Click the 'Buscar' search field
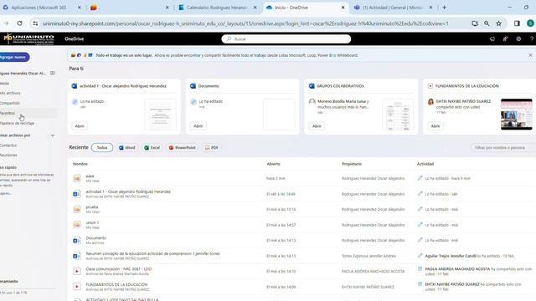 tap(286, 39)
